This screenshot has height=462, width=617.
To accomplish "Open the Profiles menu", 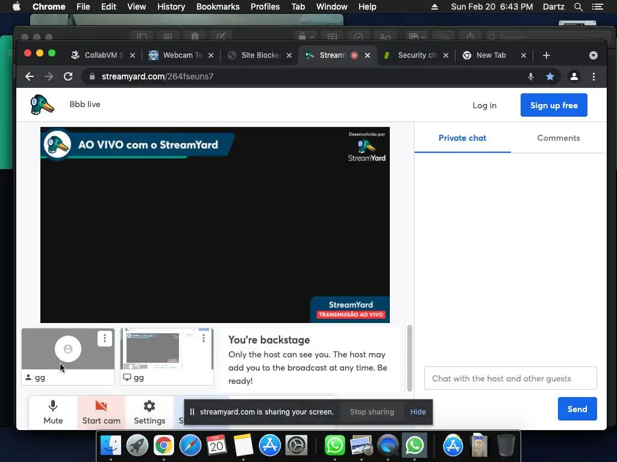I will [x=265, y=7].
